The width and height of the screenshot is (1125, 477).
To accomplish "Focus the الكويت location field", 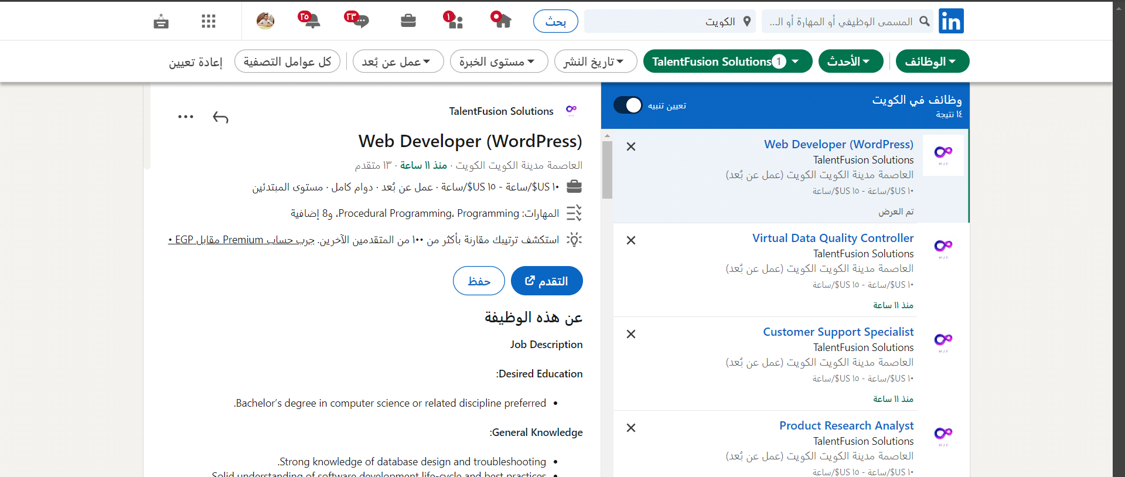I will [670, 21].
